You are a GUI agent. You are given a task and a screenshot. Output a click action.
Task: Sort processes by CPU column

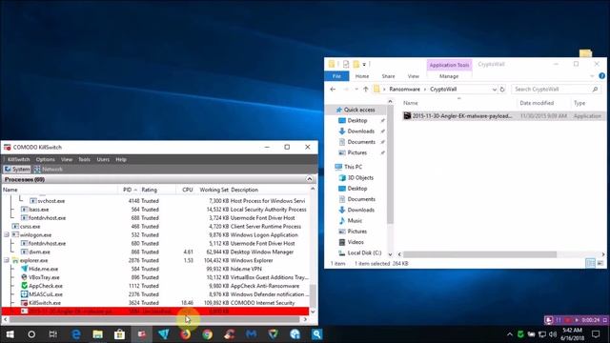pyautogui.click(x=188, y=190)
